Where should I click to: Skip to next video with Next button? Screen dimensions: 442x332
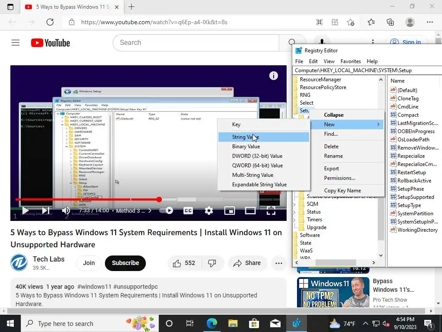tap(46, 211)
